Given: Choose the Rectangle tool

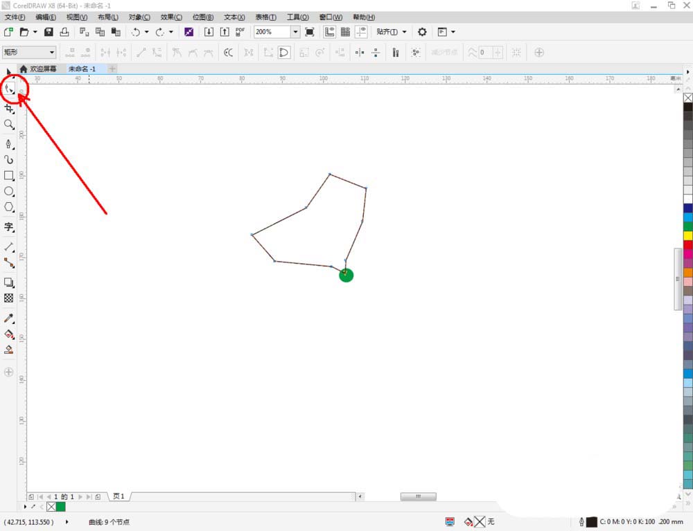Looking at the screenshot, I should (9, 176).
